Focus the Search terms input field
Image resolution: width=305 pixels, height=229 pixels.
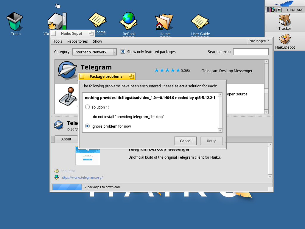(251, 52)
